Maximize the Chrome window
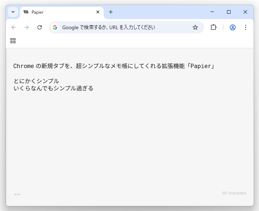The width and height of the screenshot is (259, 211). click(x=229, y=12)
